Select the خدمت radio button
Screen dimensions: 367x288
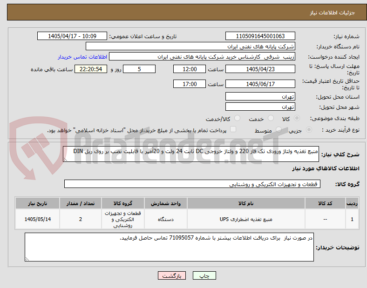[271, 118]
